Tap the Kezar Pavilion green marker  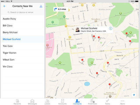(x=64, y=16)
